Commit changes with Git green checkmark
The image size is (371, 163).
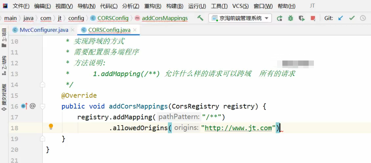coord(352,18)
